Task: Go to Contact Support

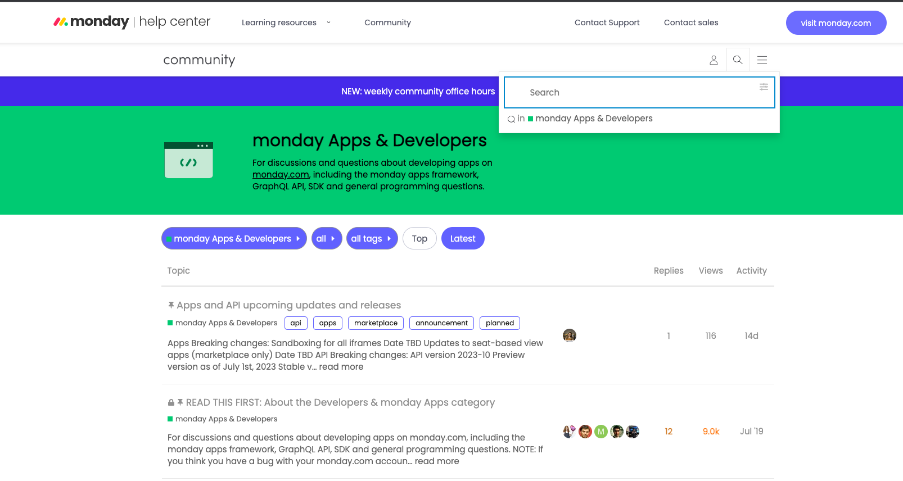Action: (607, 22)
